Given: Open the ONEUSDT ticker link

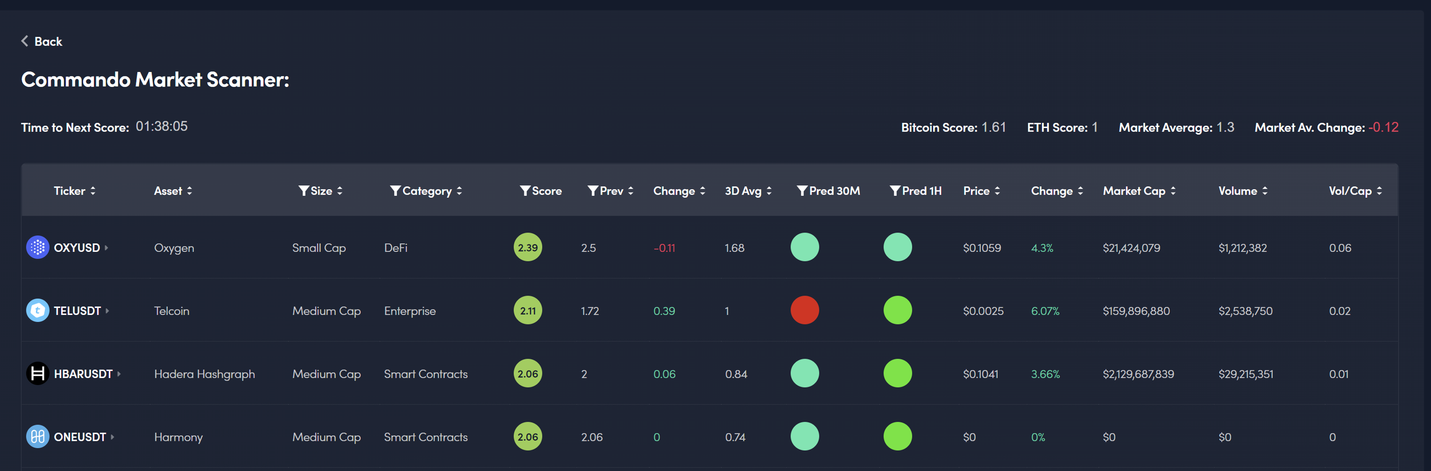Looking at the screenshot, I should coord(79,437).
